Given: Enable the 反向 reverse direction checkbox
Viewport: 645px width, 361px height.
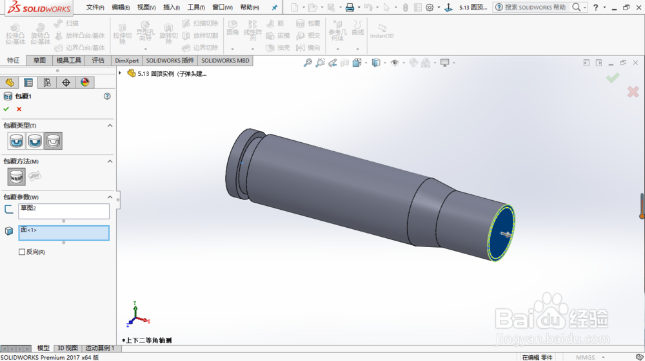Looking at the screenshot, I should 22,252.
